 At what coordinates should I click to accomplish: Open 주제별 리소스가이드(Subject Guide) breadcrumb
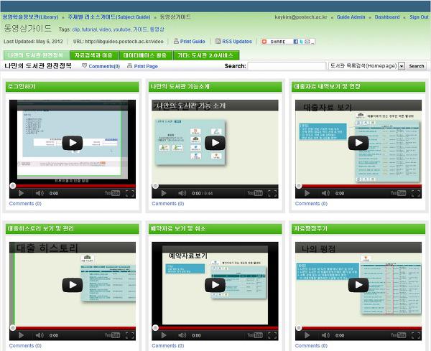click(109, 17)
